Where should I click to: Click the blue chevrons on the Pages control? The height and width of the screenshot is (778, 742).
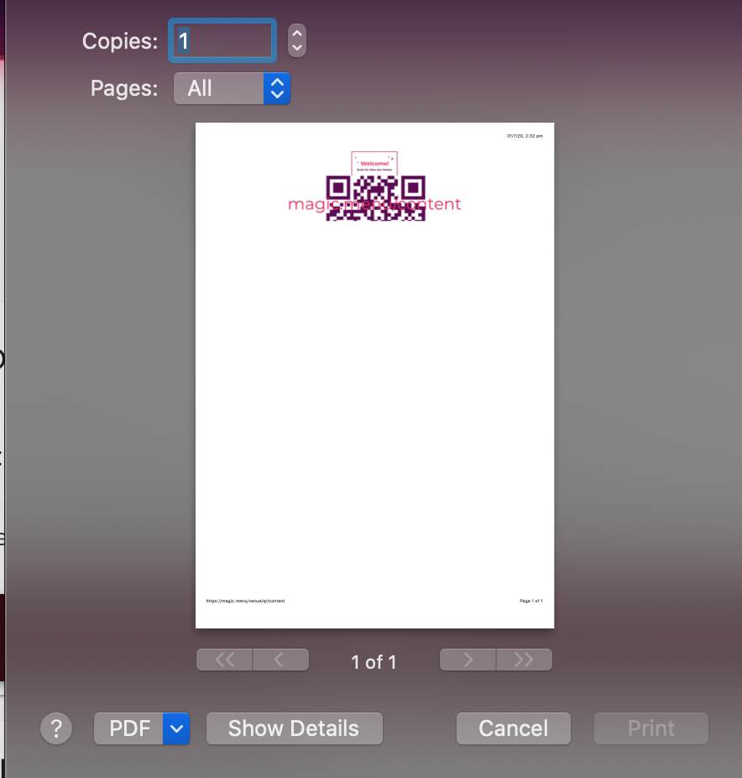(x=277, y=88)
